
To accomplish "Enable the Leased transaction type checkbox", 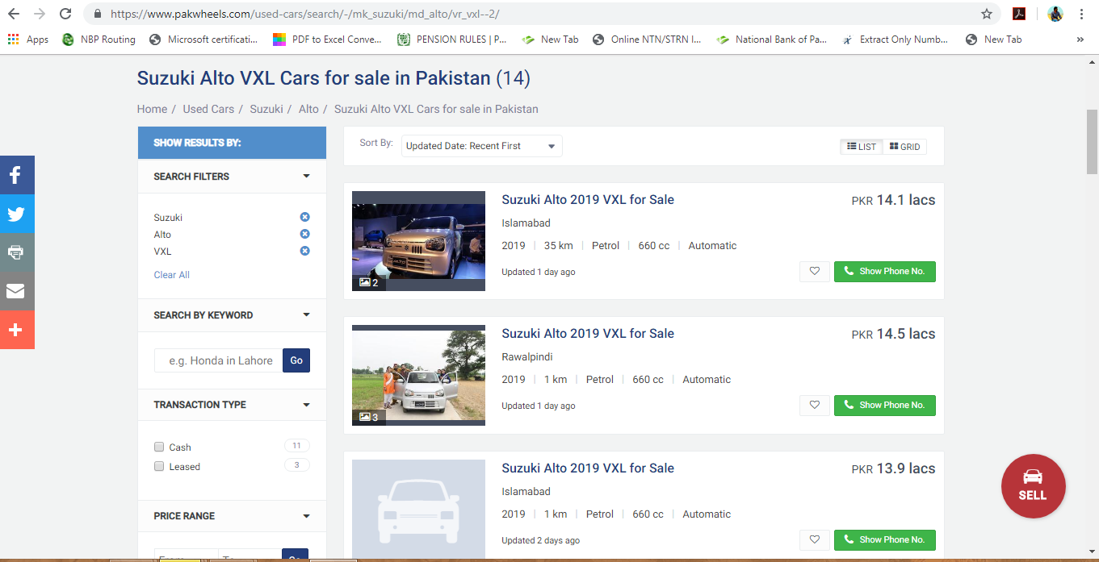I will pos(159,466).
